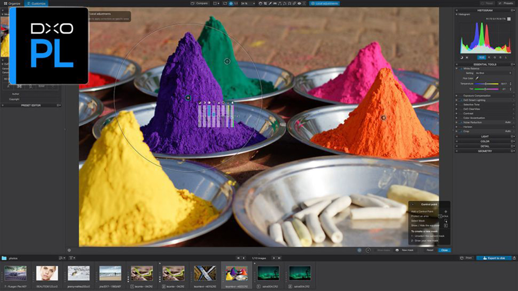Expand the DxO ClearView section
Screen dimensions: 518x291
coord(457,109)
